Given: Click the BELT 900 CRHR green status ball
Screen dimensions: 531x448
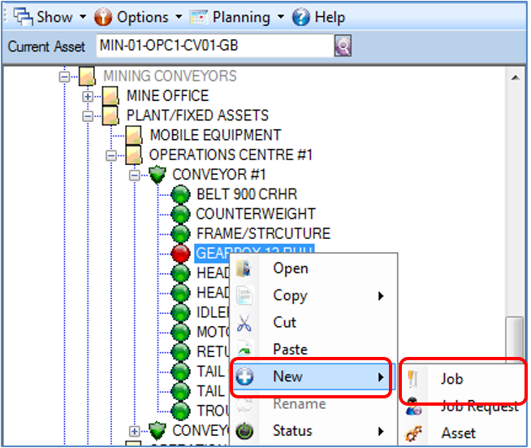Looking at the screenshot, I should (180, 194).
